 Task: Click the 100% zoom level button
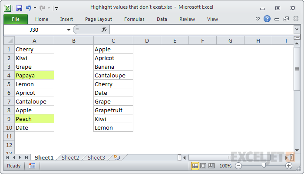[225, 166]
